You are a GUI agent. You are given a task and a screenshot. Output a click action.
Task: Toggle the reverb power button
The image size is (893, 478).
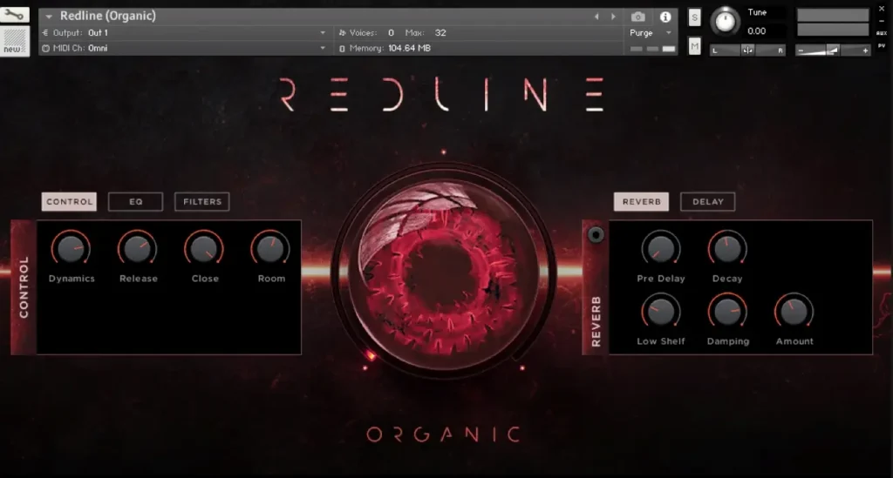(x=596, y=234)
